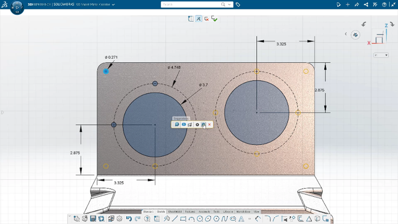
Task: Expand the app name dropdown arrow
Action: pyautogui.click(x=113, y=4)
